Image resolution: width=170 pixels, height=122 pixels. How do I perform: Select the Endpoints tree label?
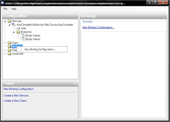[x=26, y=32]
